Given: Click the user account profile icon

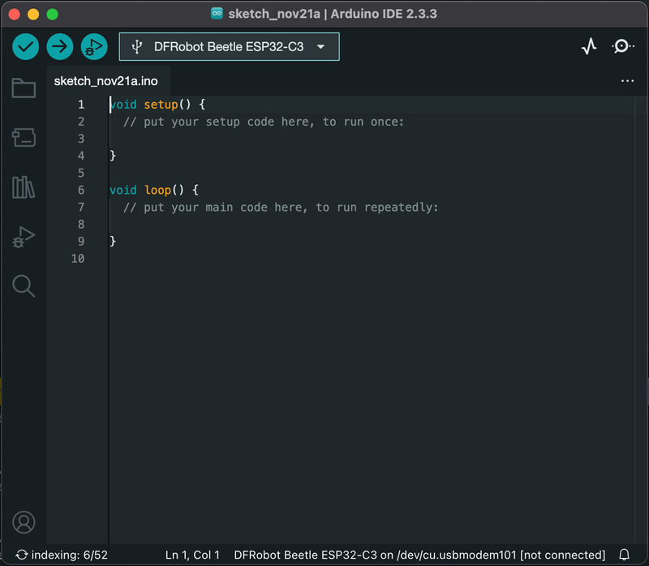Looking at the screenshot, I should 24,521.
